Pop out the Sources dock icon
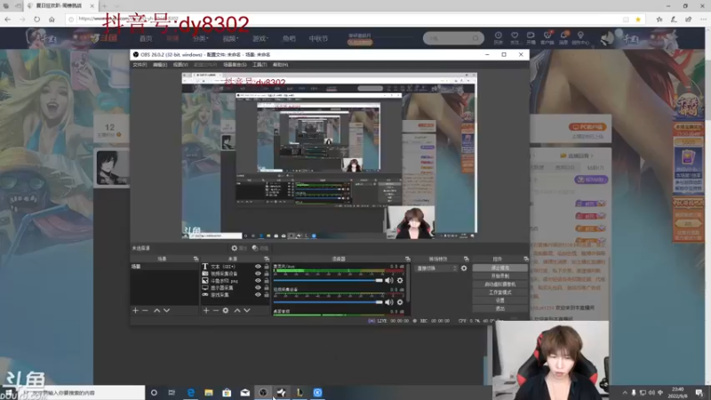Viewport: 711px width, 400px height. click(x=267, y=259)
